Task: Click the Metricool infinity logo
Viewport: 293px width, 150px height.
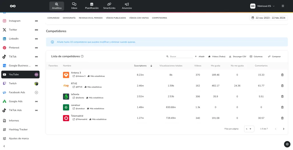Action: [13, 6]
